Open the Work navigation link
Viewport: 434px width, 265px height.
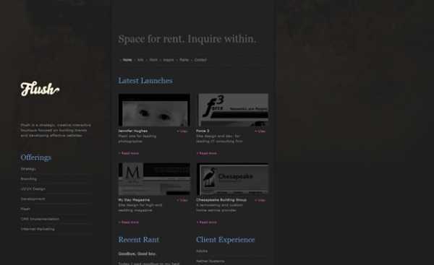pyautogui.click(x=153, y=60)
